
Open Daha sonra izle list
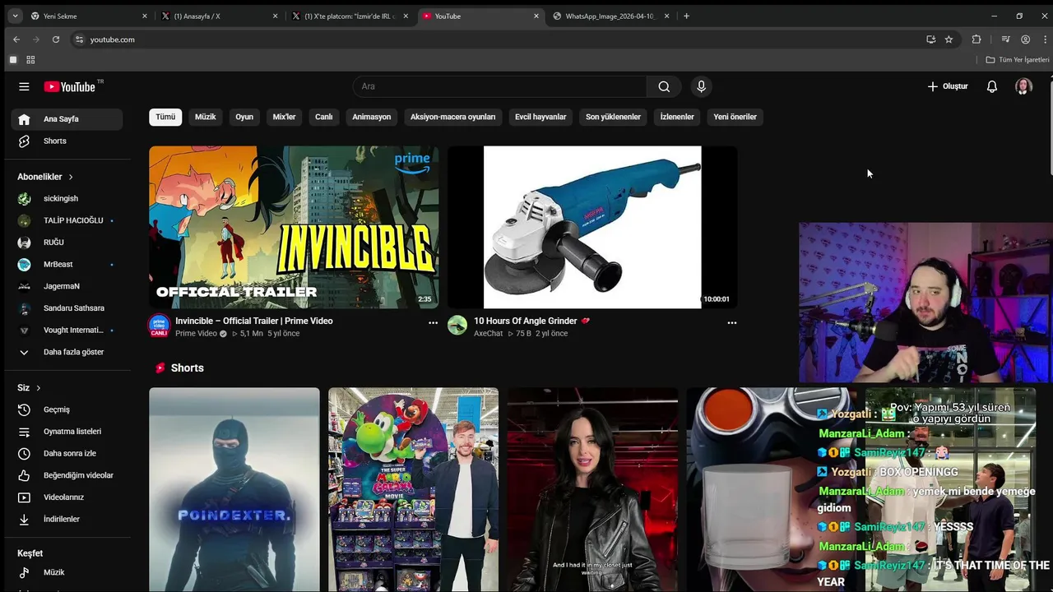coord(67,454)
